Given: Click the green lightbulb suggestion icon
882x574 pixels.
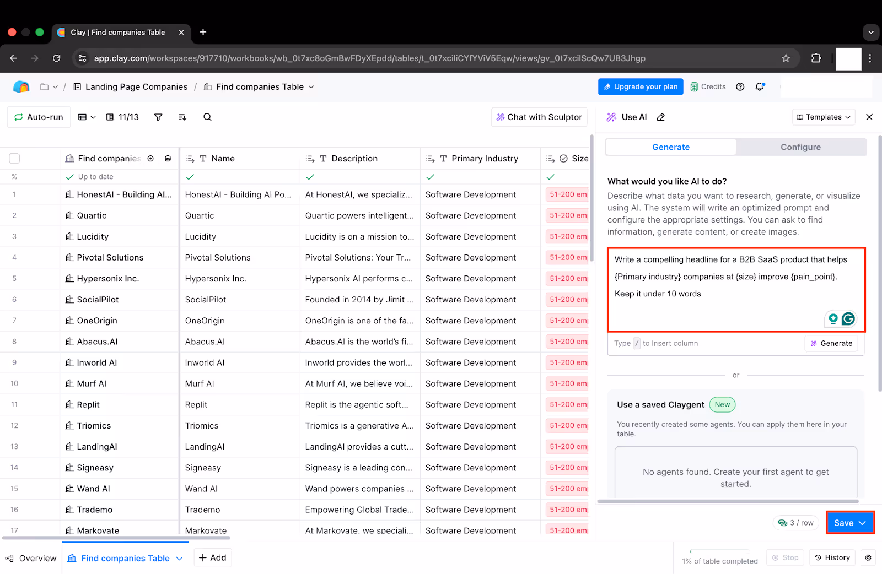Looking at the screenshot, I should click(833, 318).
